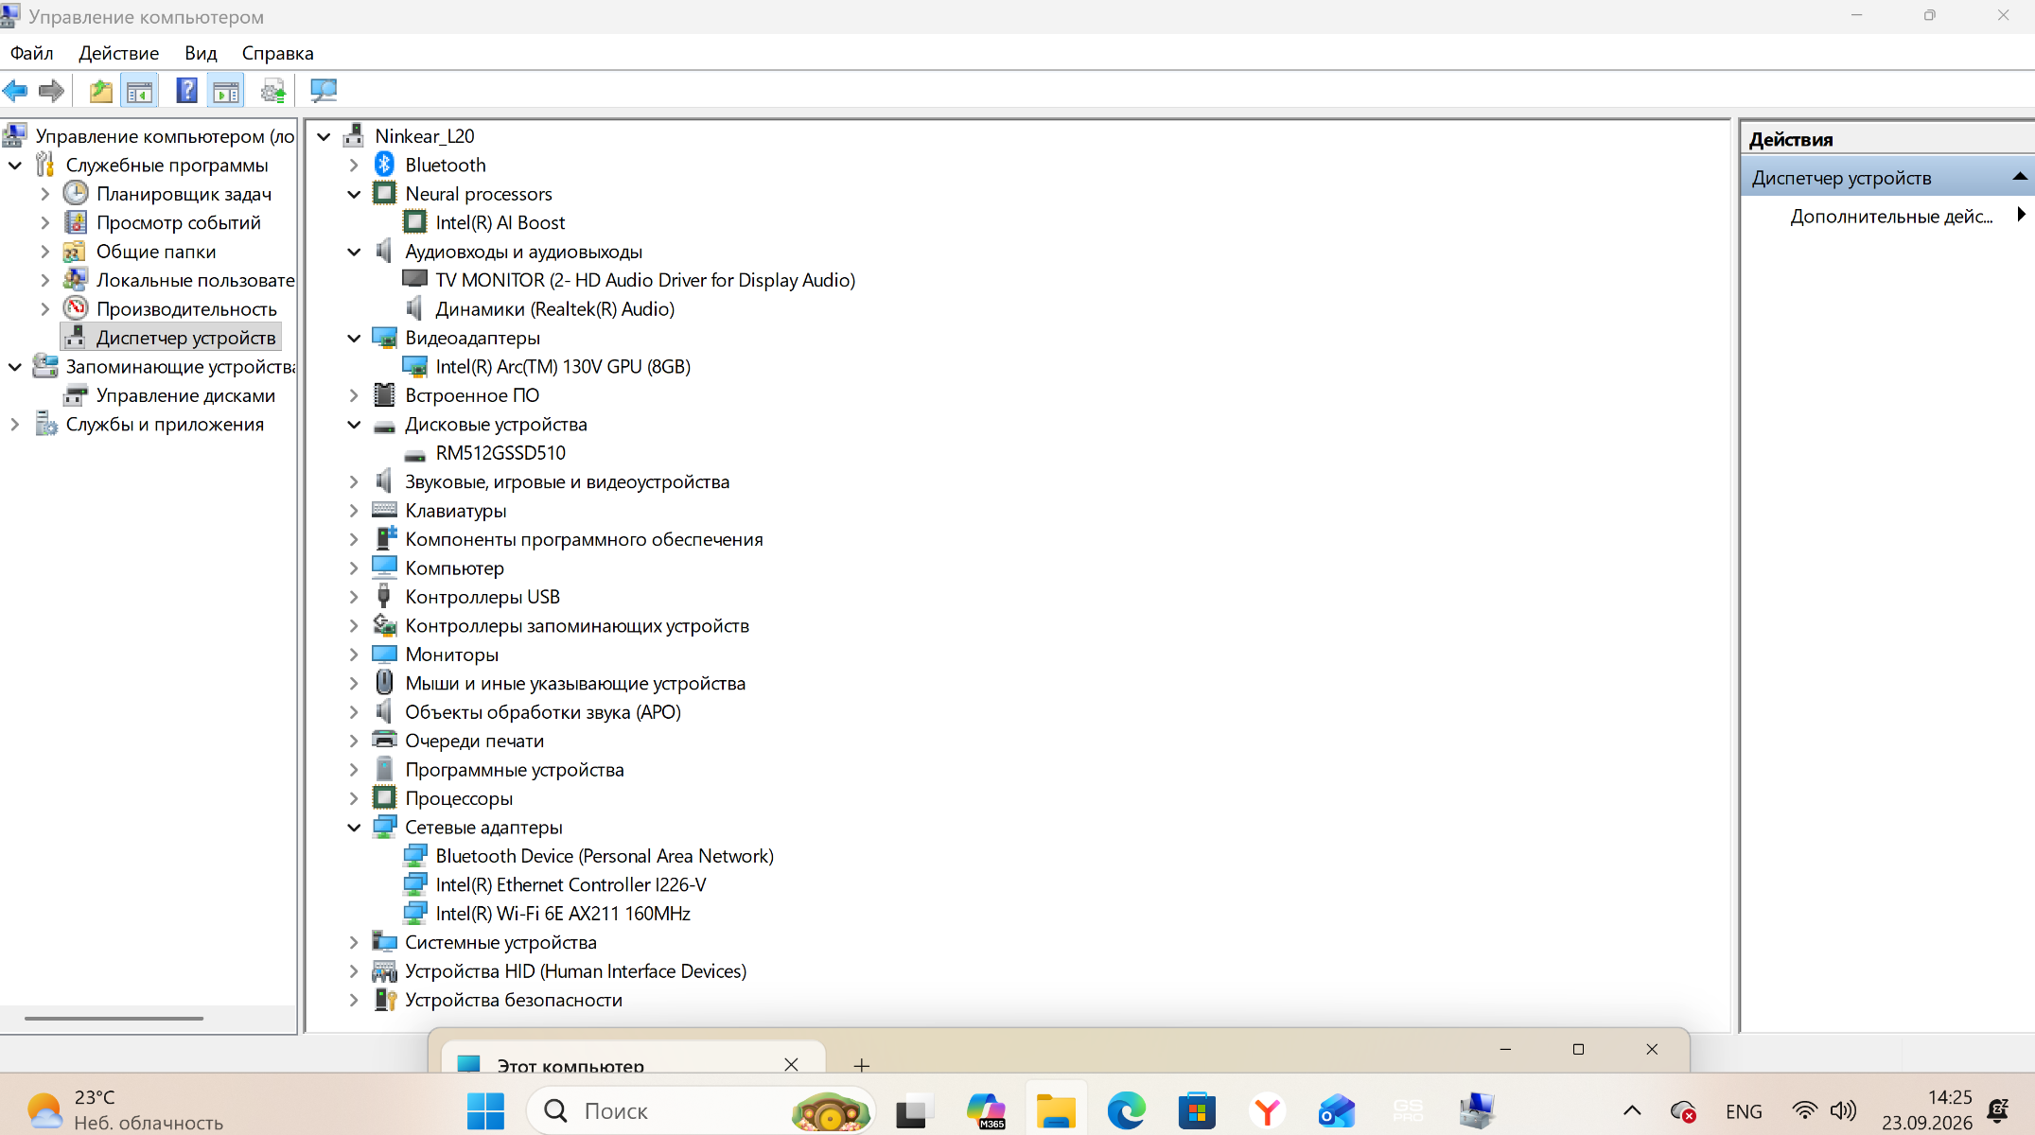Open Outlook from the taskbar
This screenshot has width=2035, height=1135.
[x=1337, y=1110]
